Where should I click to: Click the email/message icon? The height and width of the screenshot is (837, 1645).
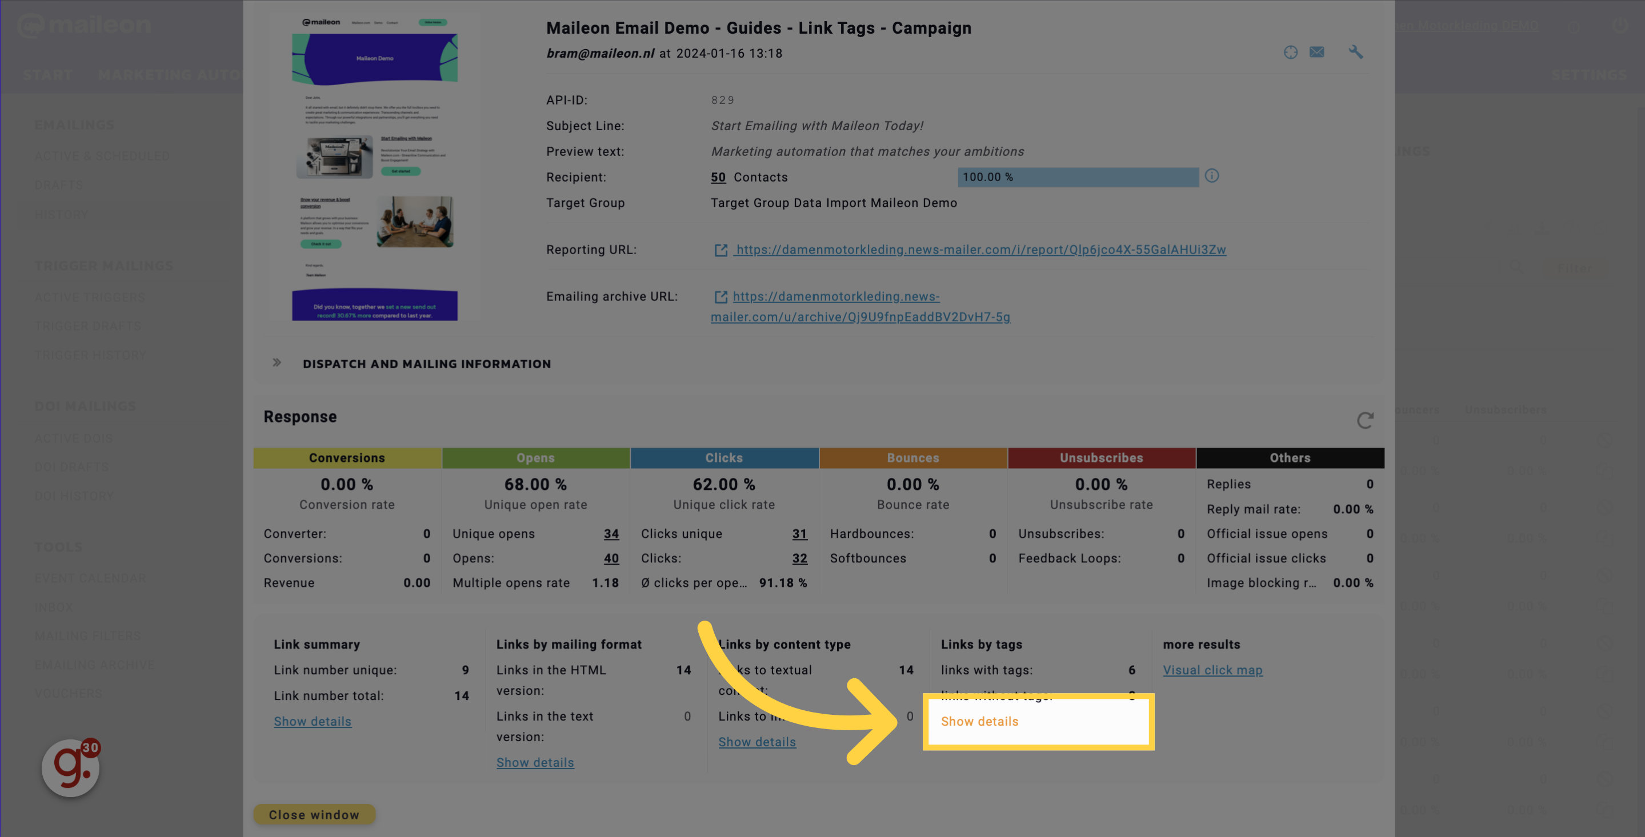pos(1317,51)
